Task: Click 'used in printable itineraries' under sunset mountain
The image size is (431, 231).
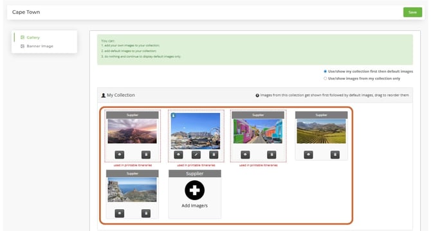Action: [133, 166]
